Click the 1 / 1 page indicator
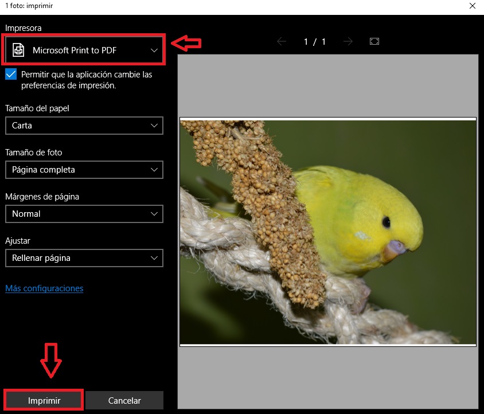 315,41
